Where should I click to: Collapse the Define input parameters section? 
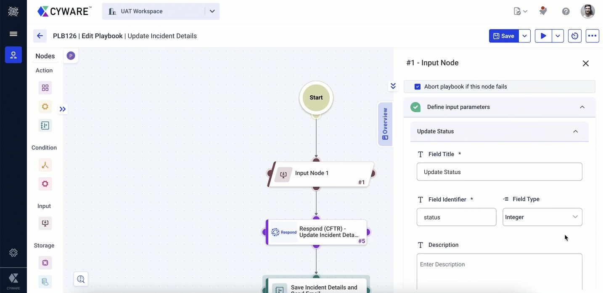coord(582,107)
